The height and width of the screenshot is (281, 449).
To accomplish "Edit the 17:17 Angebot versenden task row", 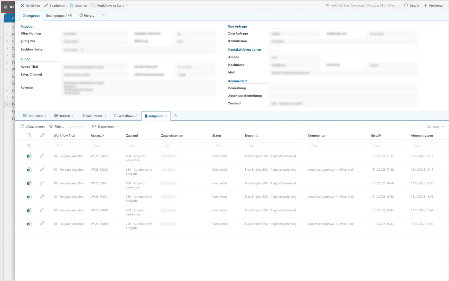I will pos(42,156).
